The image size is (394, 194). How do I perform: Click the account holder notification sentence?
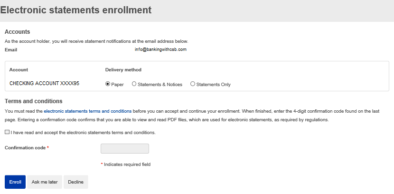tap(96, 41)
